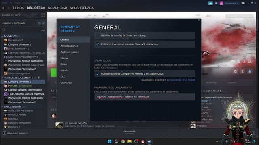Viewport: 259px width, 145px height.
Task: Go back with the left navigation arrow
Action: pyautogui.click(x=4, y=8)
